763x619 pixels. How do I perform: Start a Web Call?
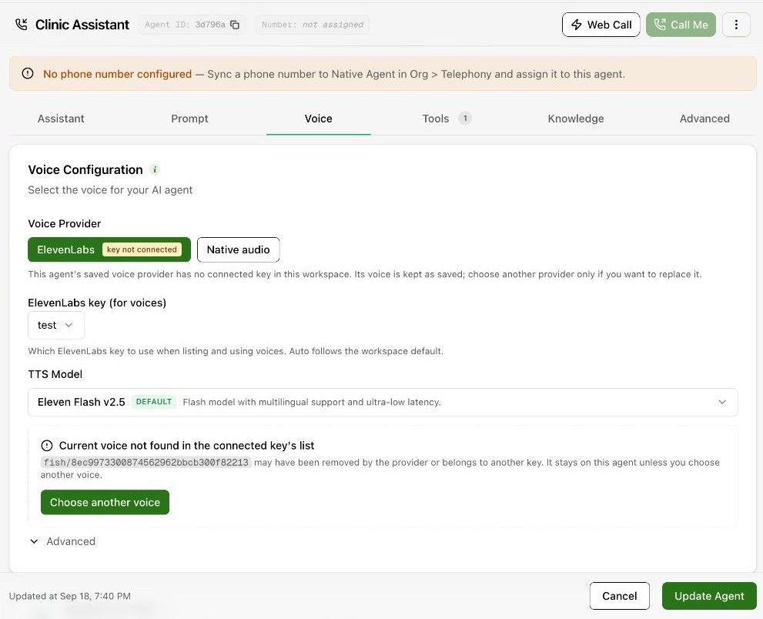601,25
